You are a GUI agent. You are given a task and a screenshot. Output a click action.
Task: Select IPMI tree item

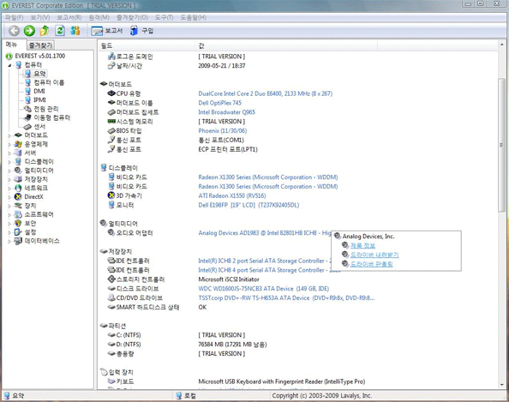point(39,100)
